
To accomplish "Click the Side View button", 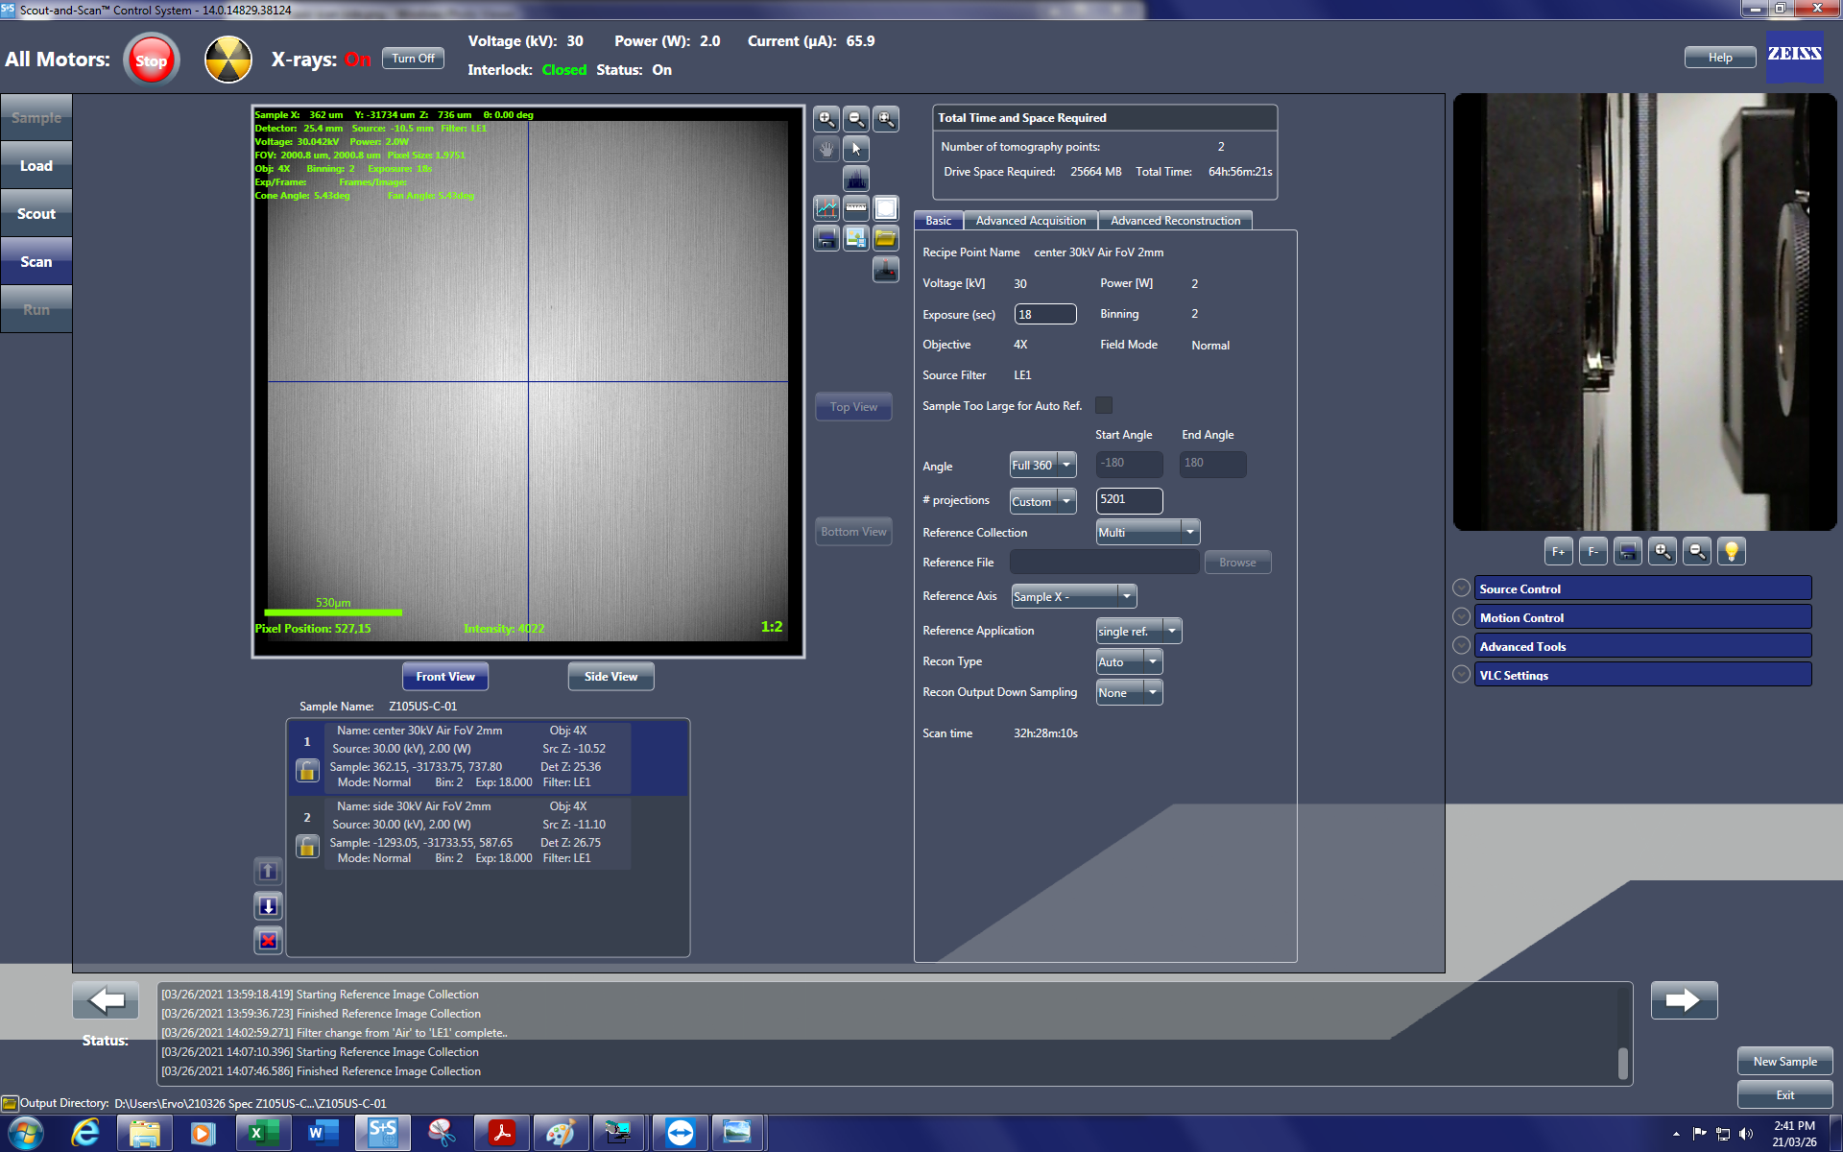I will click(x=610, y=677).
